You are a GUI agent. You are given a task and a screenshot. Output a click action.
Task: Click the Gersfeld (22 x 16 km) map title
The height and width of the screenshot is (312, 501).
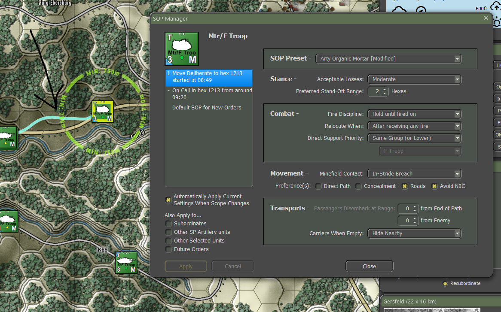[410, 301]
